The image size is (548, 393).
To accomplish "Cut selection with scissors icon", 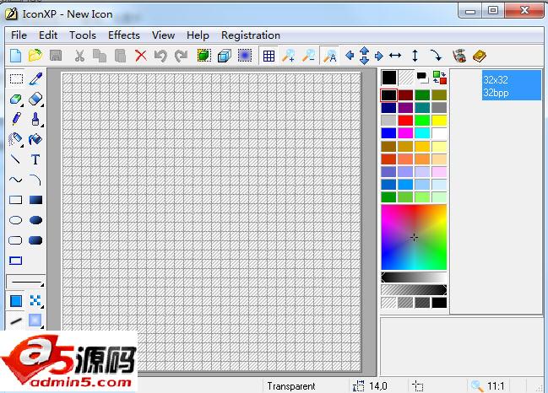I will (79, 56).
